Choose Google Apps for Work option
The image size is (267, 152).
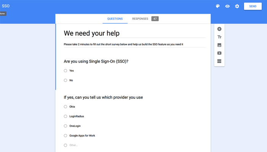pyautogui.click(x=66, y=136)
